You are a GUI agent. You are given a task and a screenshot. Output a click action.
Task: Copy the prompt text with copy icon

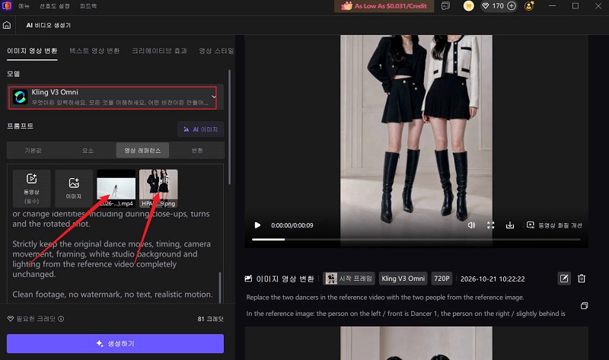pos(584,306)
